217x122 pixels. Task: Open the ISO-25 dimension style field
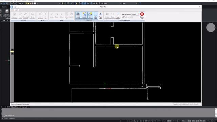point(142,121)
